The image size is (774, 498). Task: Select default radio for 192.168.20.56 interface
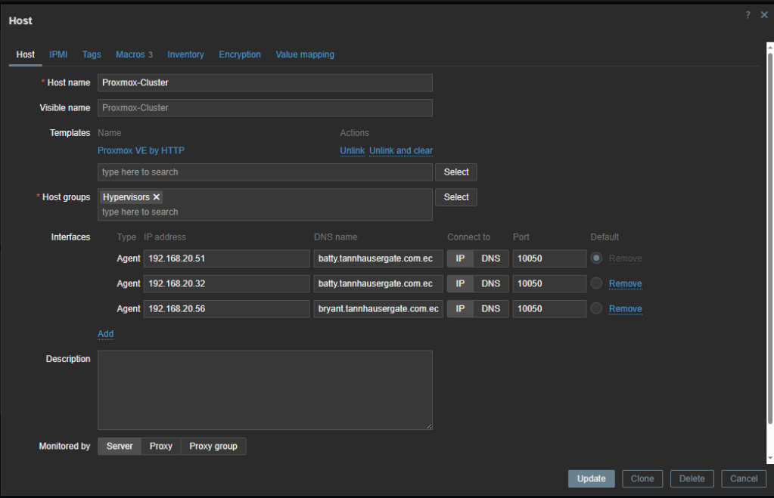pos(596,308)
